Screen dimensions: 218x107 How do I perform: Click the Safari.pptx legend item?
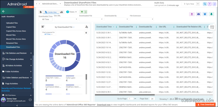(x=74, y=79)
